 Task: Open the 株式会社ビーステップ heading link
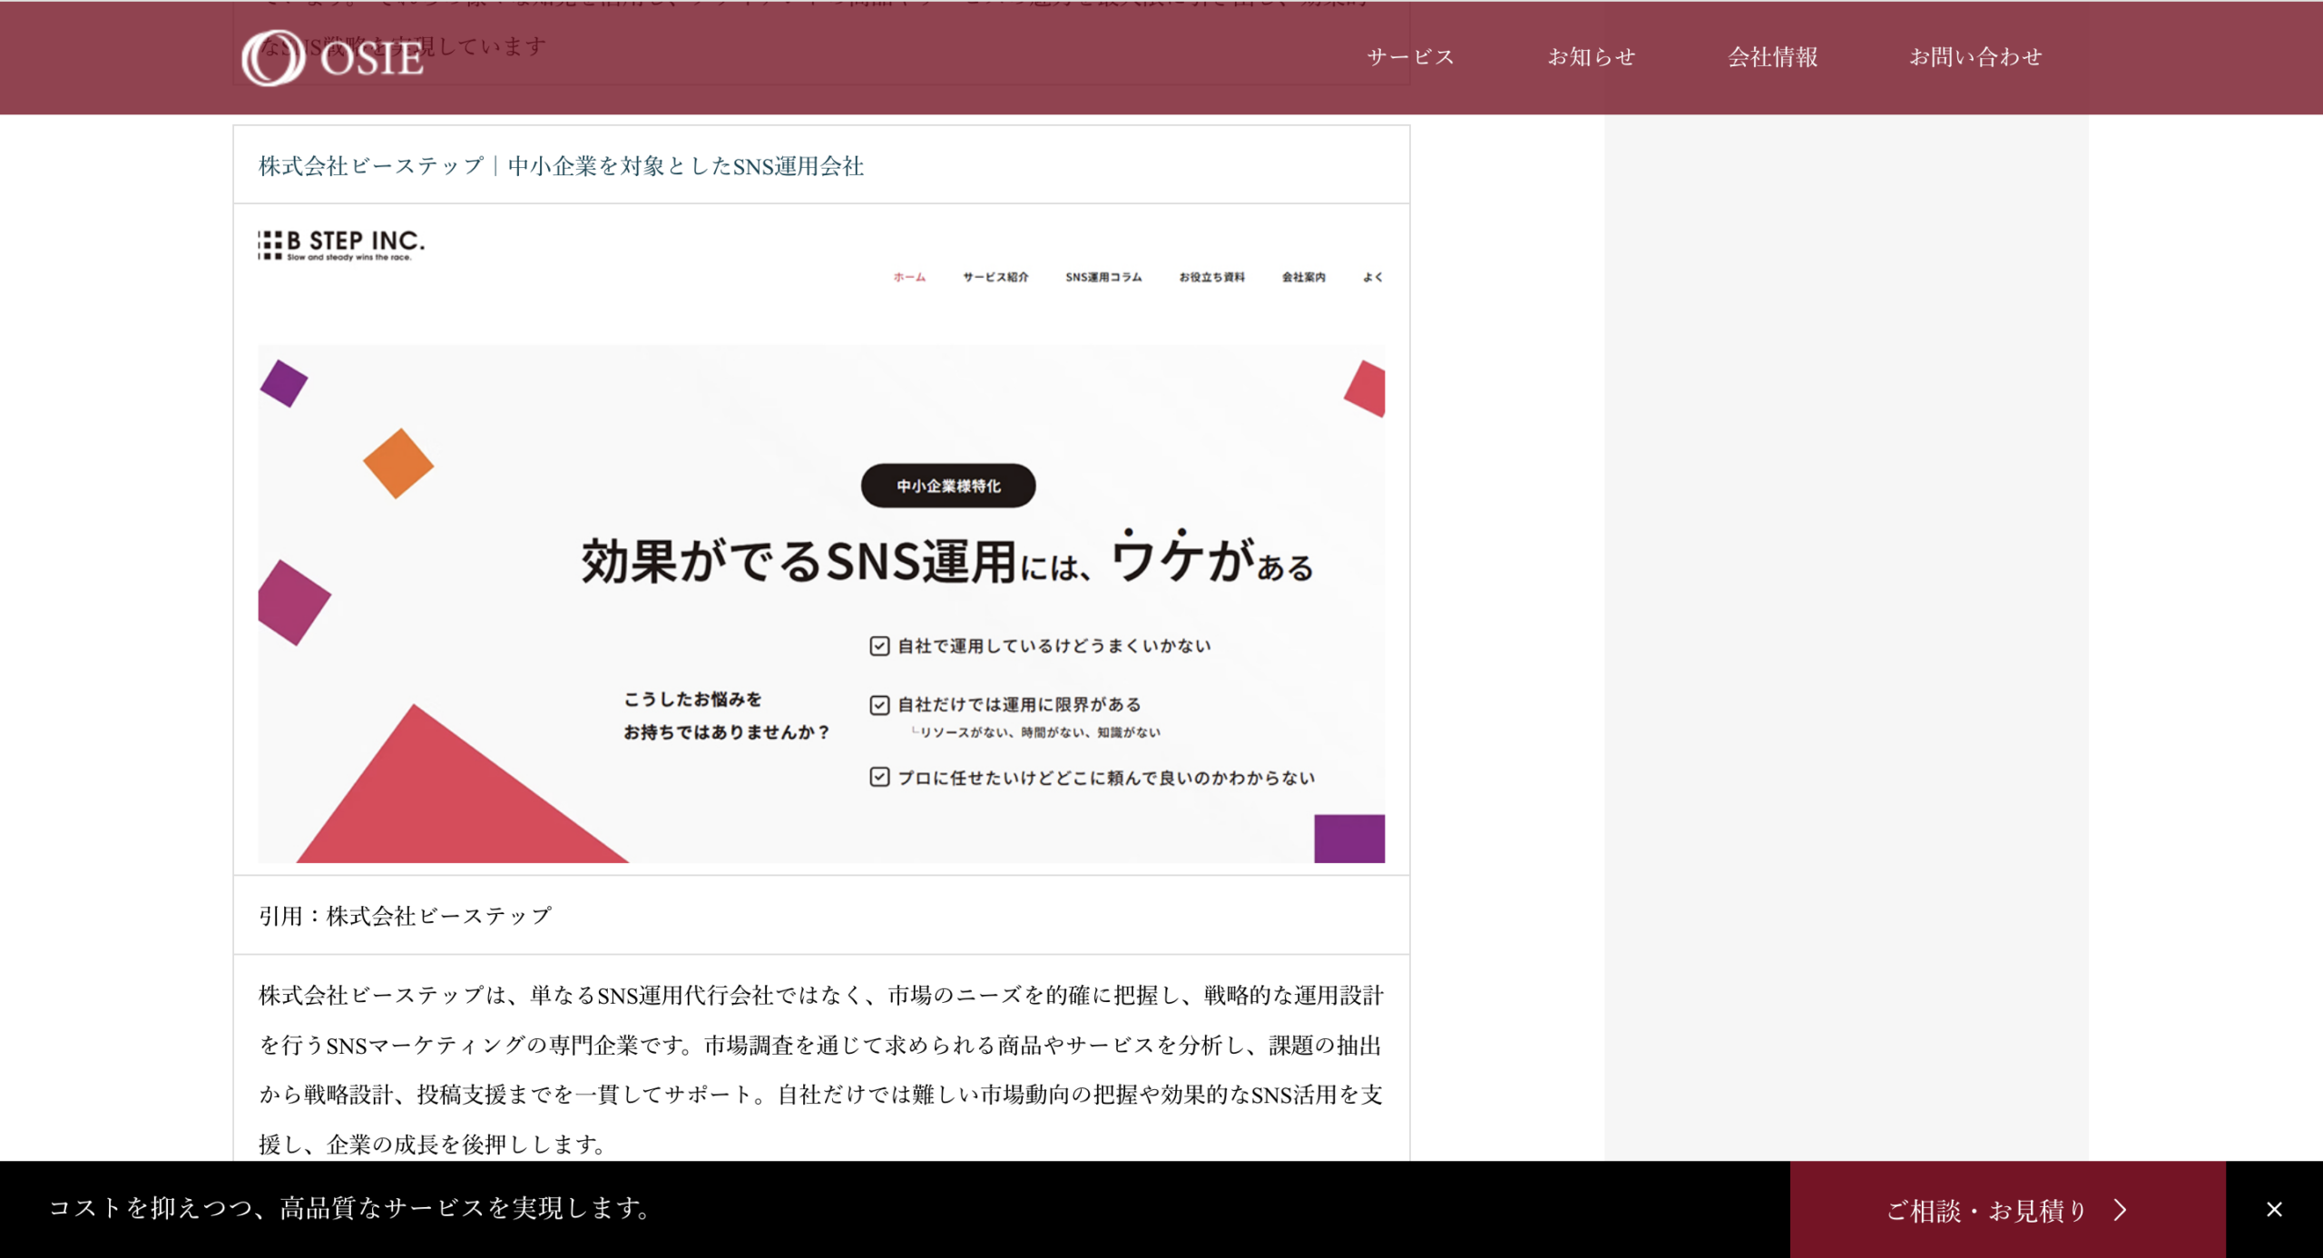561,166
